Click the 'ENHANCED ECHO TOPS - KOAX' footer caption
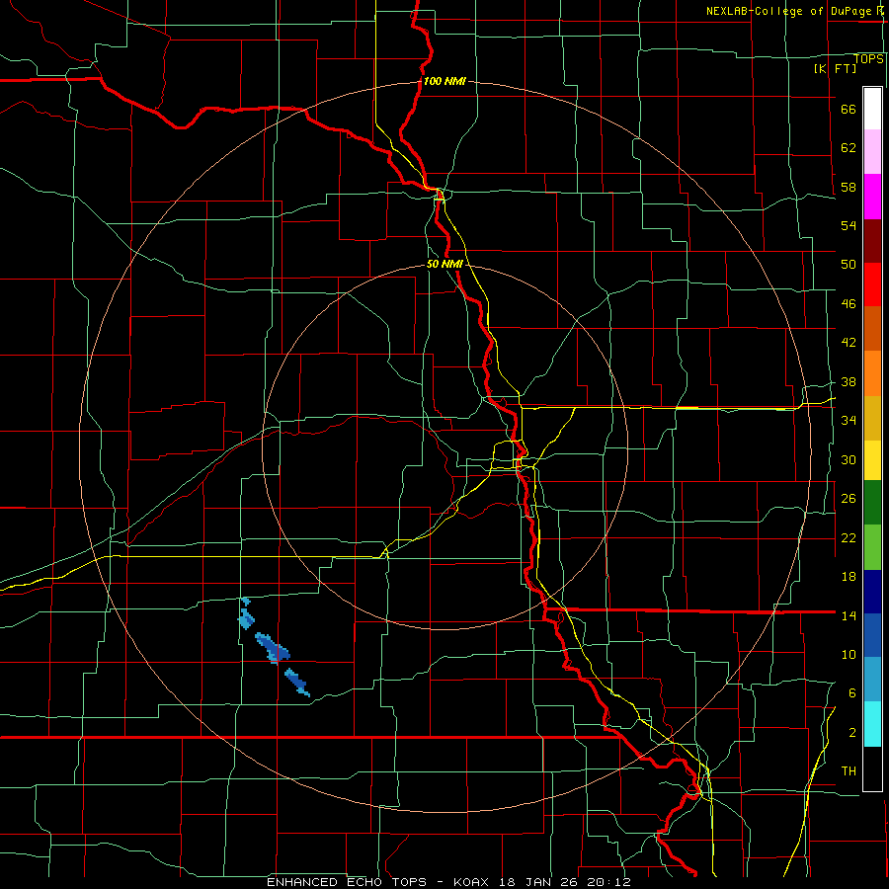889x889 pixels. click(x=379, y=882)
